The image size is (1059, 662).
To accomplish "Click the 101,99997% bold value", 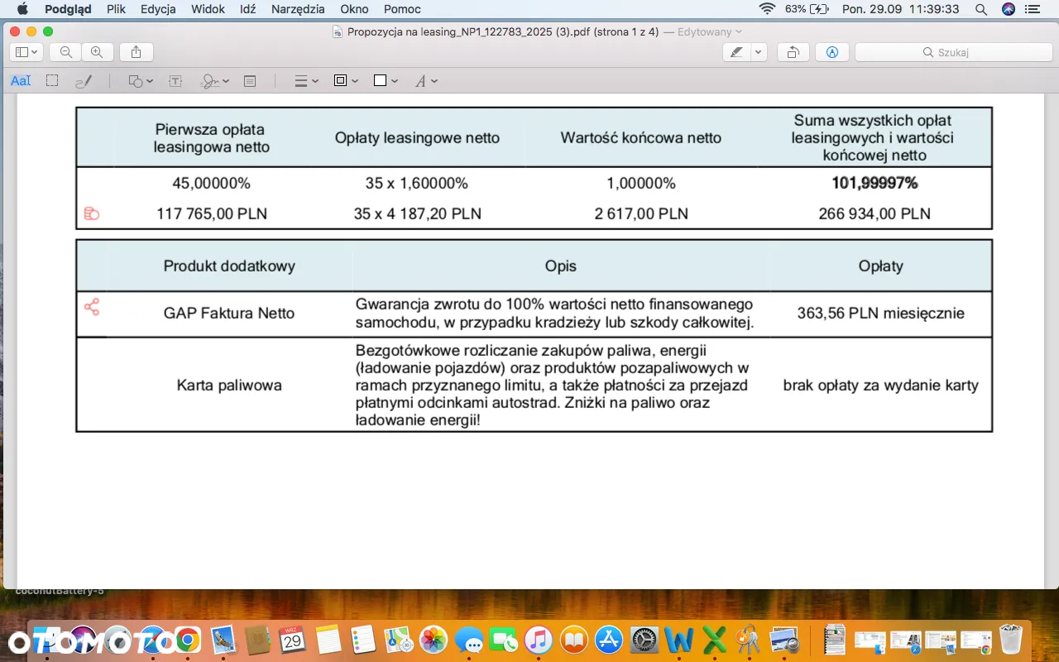I will coord(875,183).
